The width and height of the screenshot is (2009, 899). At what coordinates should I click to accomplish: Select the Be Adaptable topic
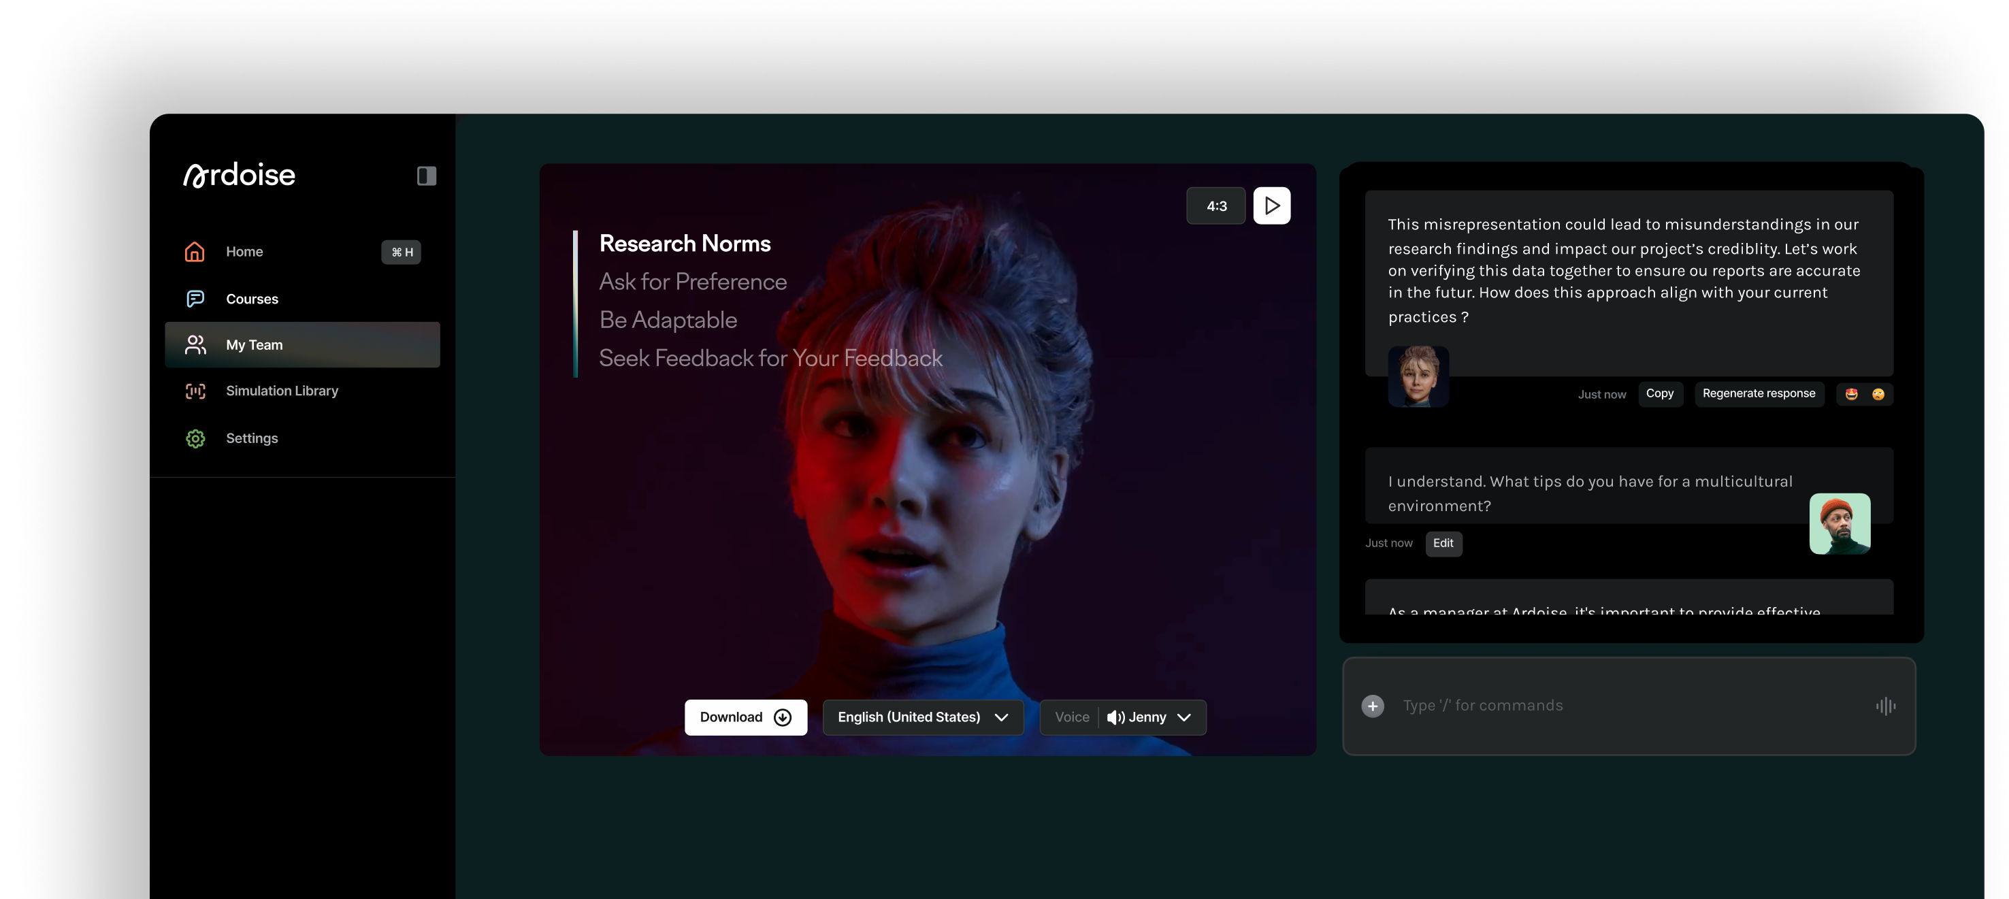pyautogui.click(x=668, y=320)
